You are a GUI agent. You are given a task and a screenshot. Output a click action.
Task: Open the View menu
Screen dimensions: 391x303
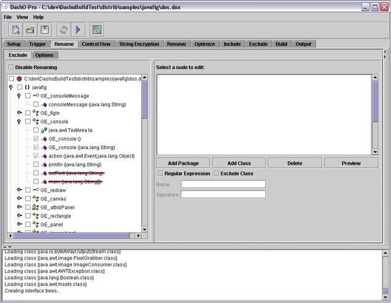click(22, 17)
